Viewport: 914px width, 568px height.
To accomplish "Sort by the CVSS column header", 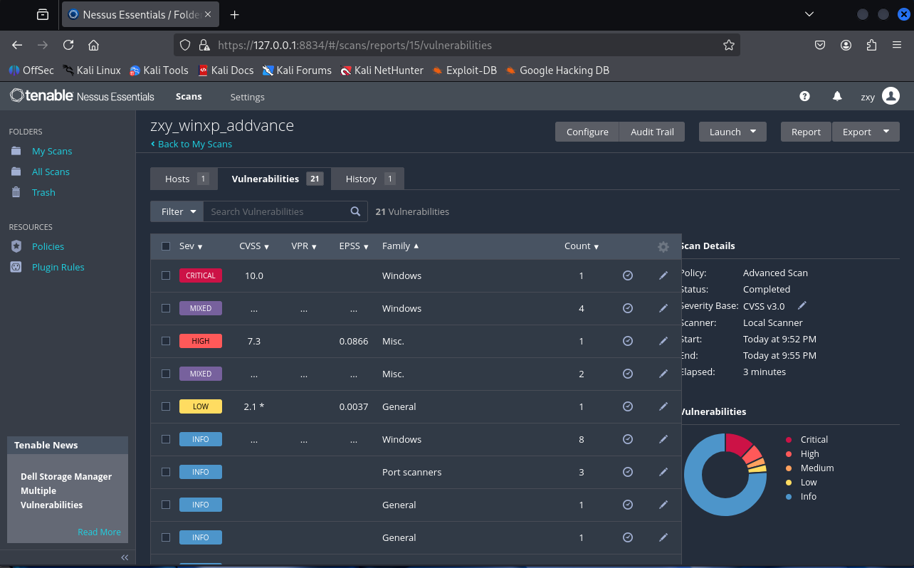I will coord(254,246).
